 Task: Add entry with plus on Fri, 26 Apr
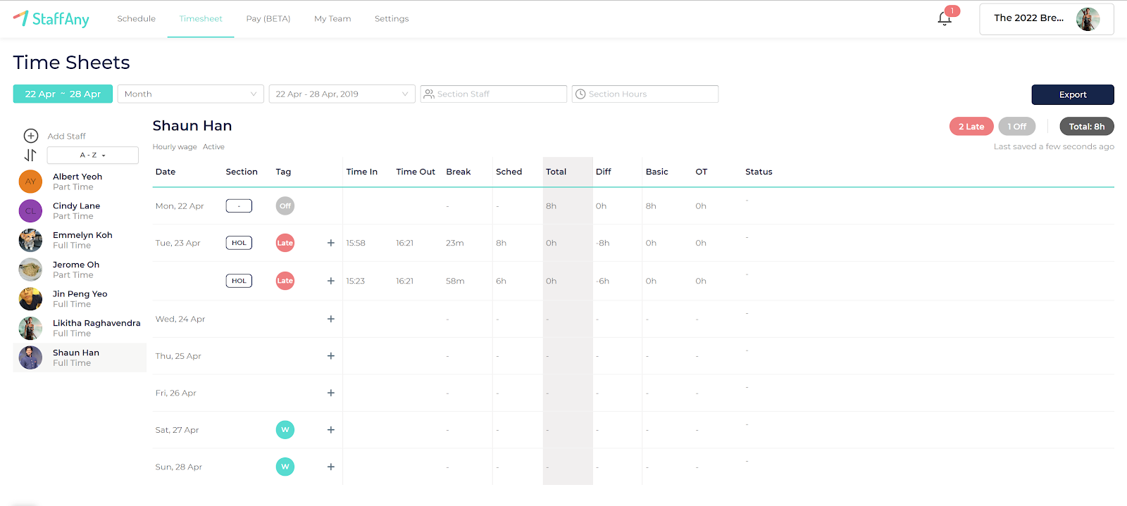331,393
